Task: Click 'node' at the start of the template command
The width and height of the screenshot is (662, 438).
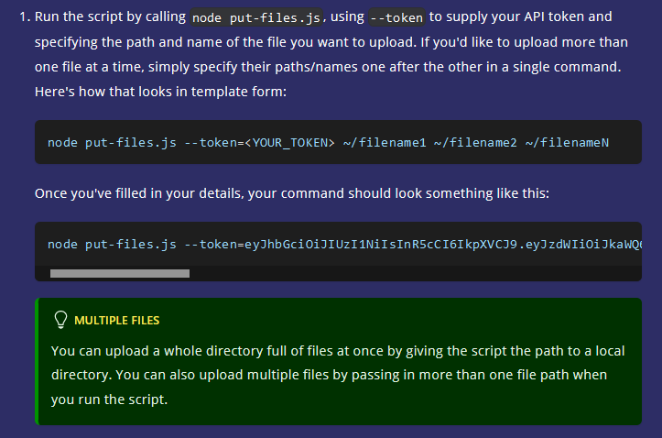Action: 62,142
